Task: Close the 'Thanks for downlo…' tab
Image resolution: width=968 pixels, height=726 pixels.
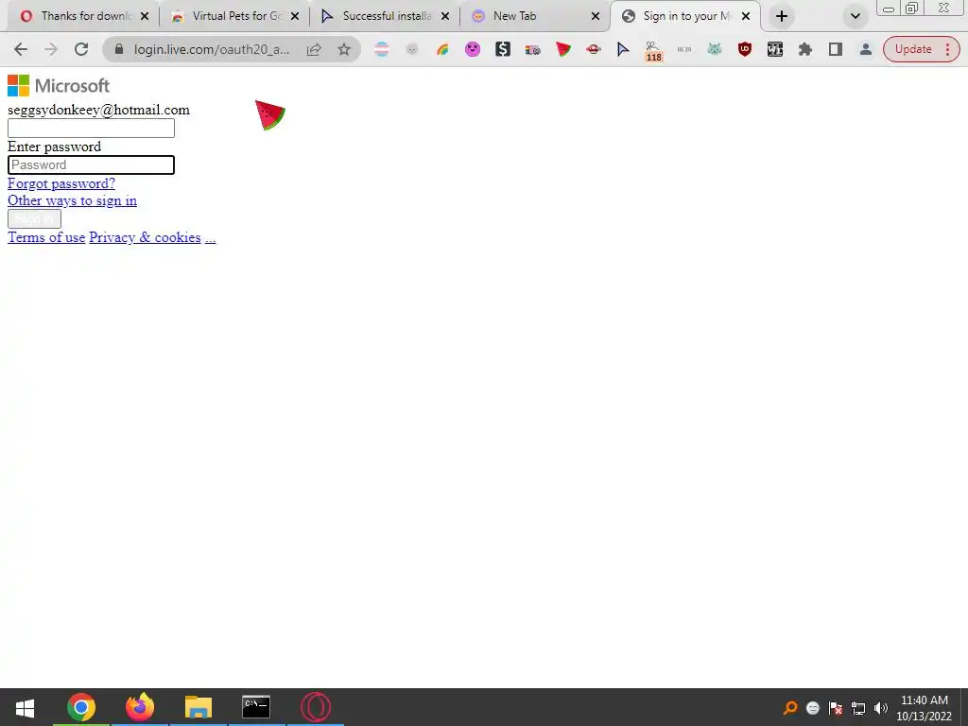Action: click(145, 16)
